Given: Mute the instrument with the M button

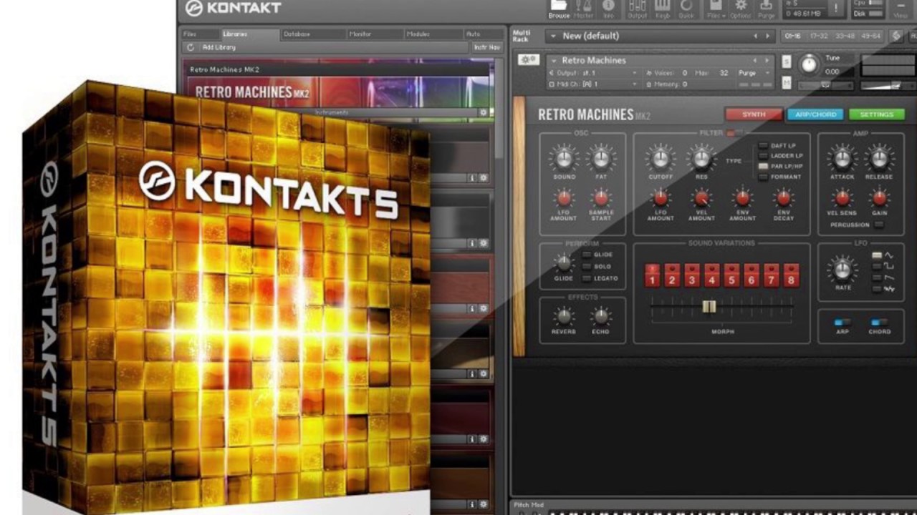Looking at the screenshot, I should click(787, 84).
